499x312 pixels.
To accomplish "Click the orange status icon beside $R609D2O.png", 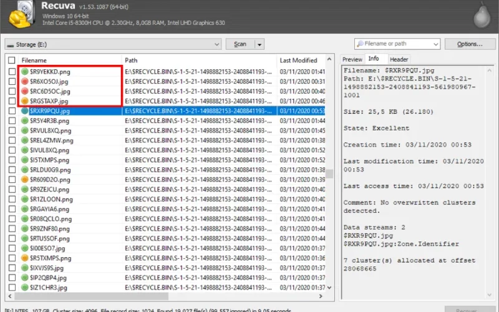I will pos(25,180).
